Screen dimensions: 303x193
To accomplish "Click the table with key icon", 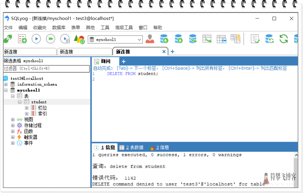I will [236, 38].
